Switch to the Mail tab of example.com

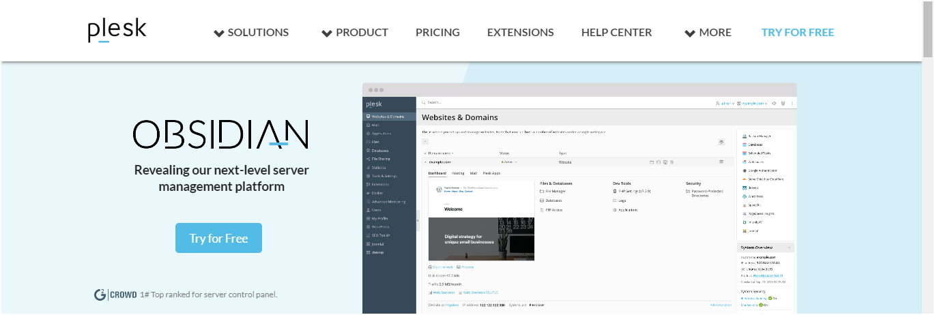(x=474, y=173)
